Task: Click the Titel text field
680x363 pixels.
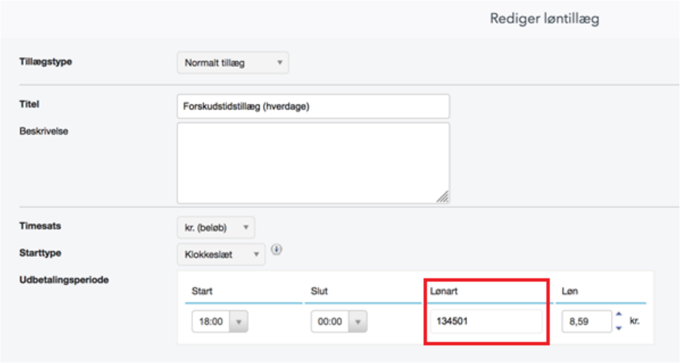Action: point(313,106)
